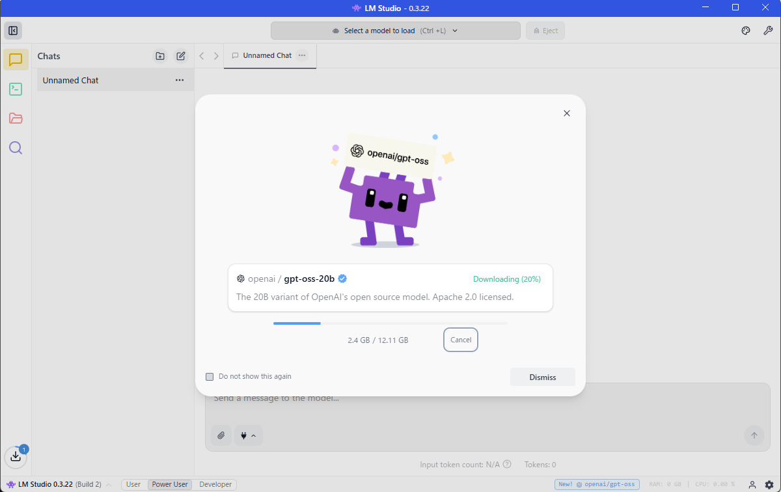Toggle the sidebar panel icon
Screen dimensions: 781x492
[x=13, y=31]
